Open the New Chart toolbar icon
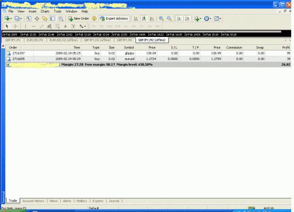 [7, 18]
